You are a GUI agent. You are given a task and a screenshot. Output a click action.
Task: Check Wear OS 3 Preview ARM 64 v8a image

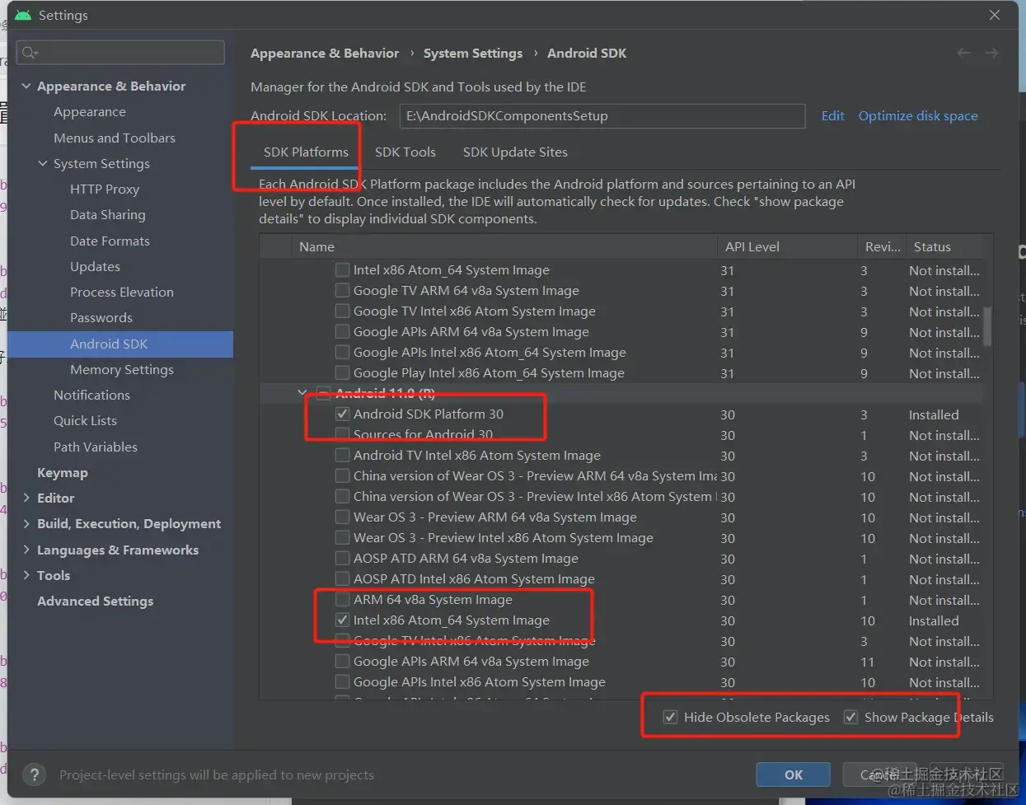point(342,517)
